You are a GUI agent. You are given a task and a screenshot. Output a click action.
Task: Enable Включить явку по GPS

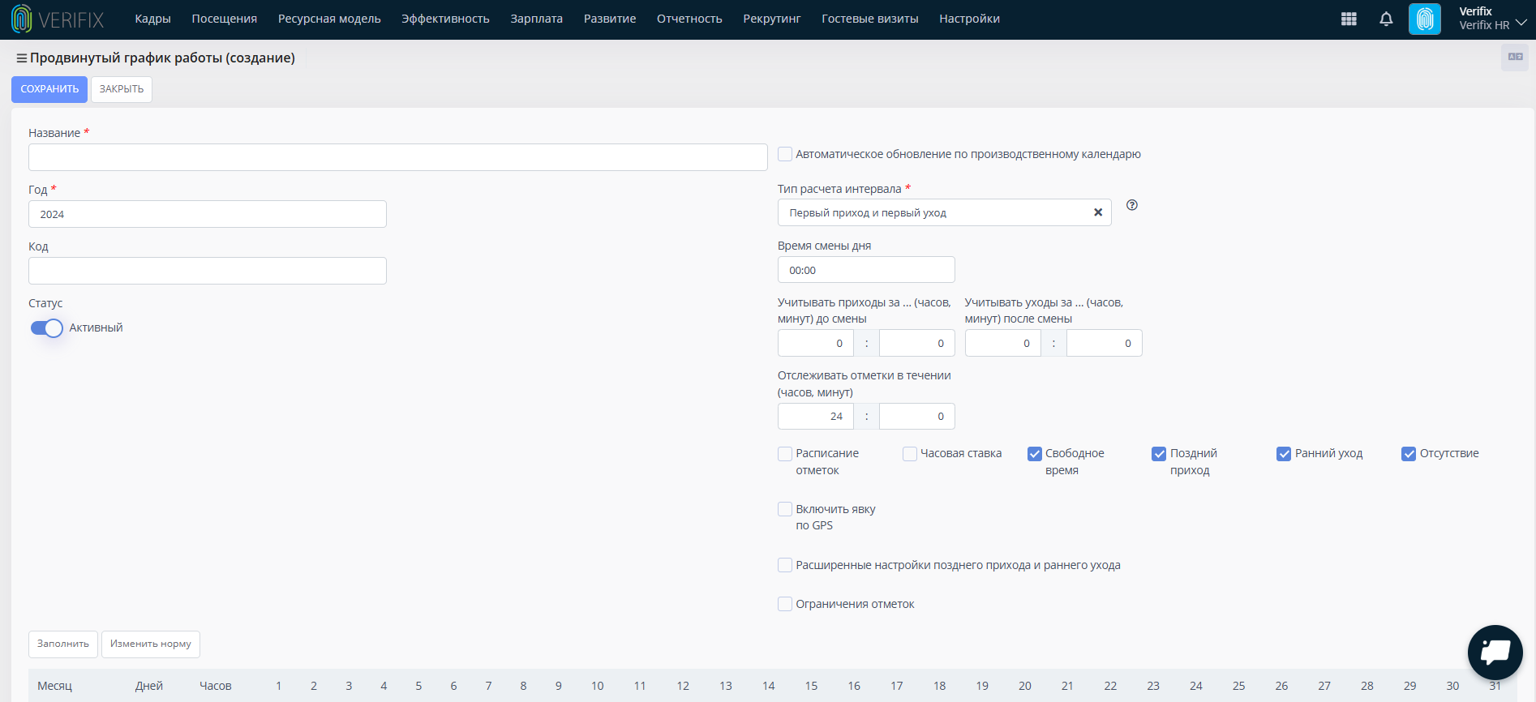[785, 509]
